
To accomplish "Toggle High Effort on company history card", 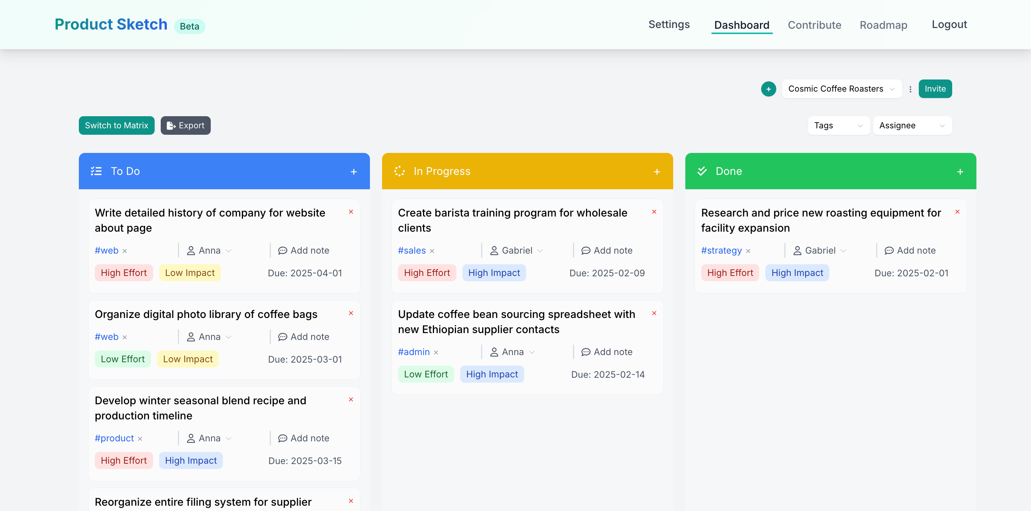I will click(124, 273).
